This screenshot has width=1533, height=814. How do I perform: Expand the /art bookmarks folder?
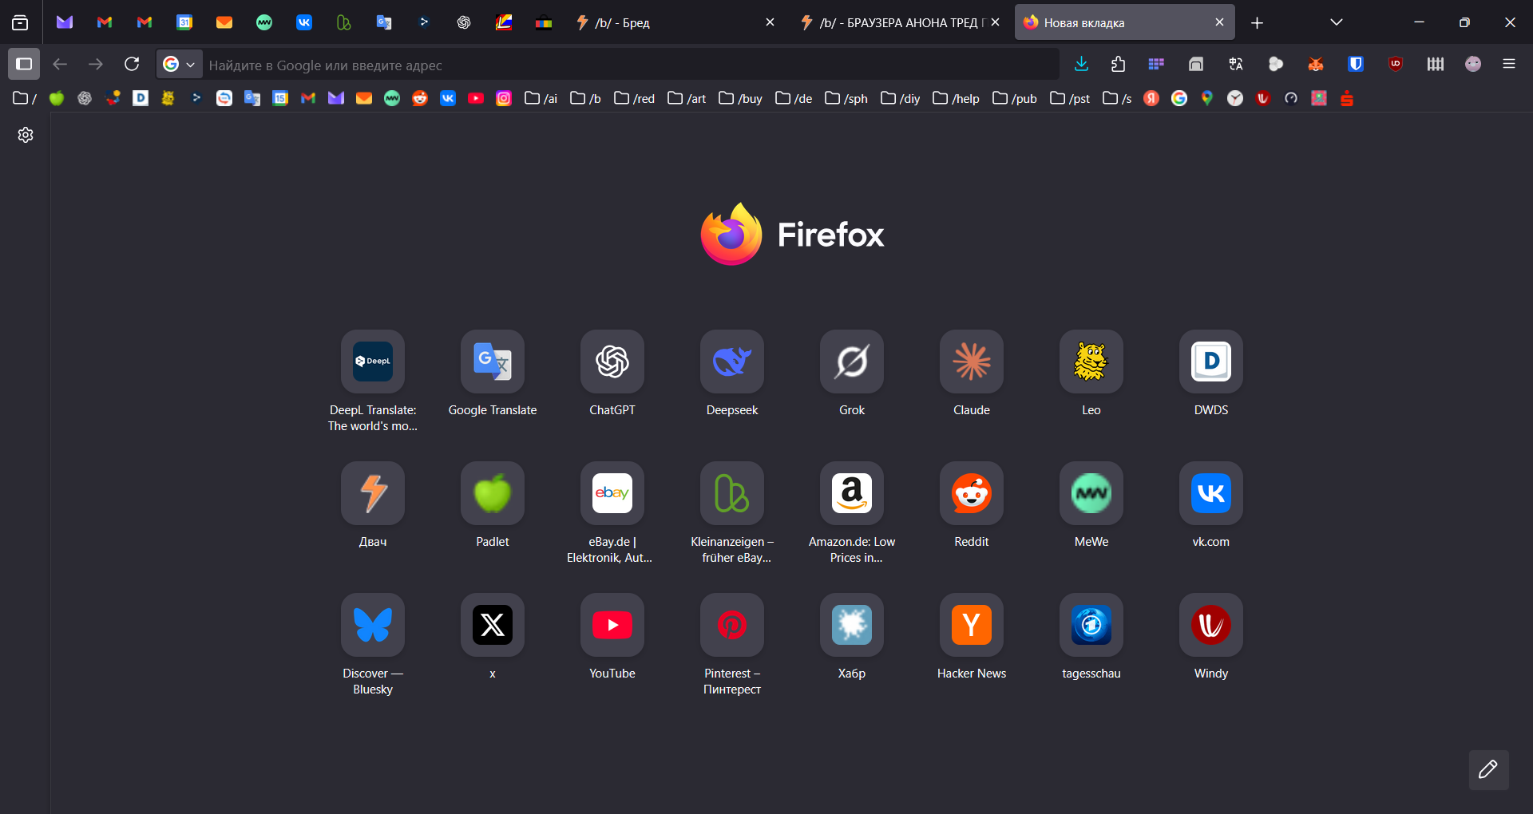(687, 98)
